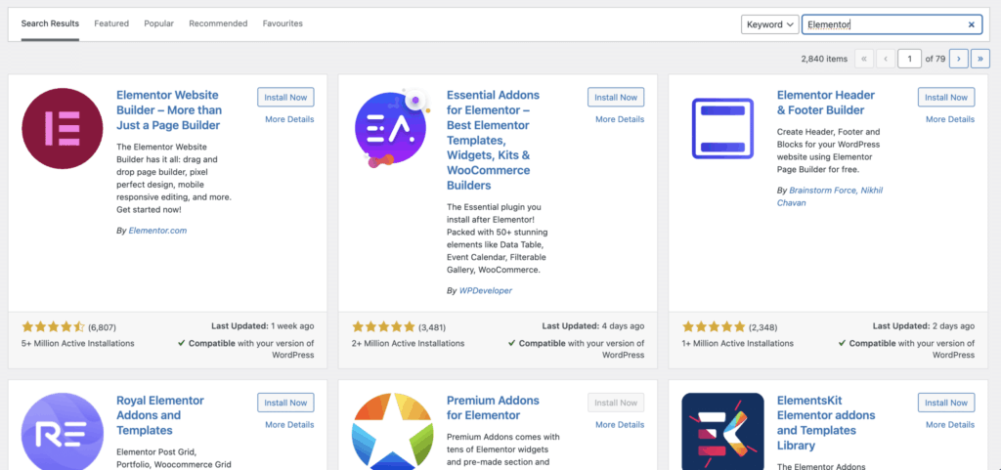Click the ElementsKit plugin icon
This screenshot has width=1001, height=470.
[x=722, y=431]
